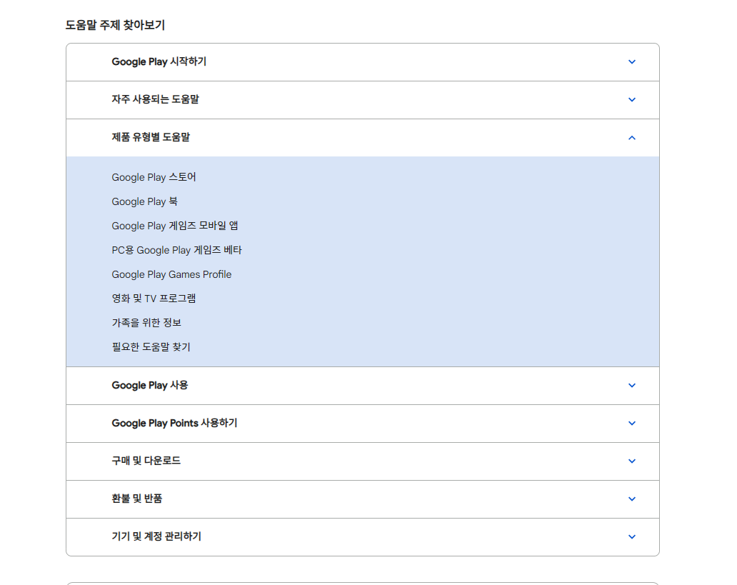Click the 제품 유형별 도움말 heading text
This screenshot has height=585, width=737.
[151, 137]
